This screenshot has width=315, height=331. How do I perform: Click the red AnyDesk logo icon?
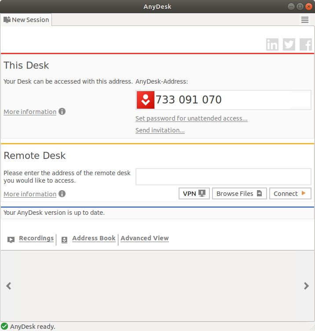(x=145, y=100)
